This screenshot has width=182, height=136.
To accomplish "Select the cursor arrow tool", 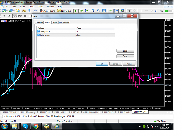I will 129,11.
